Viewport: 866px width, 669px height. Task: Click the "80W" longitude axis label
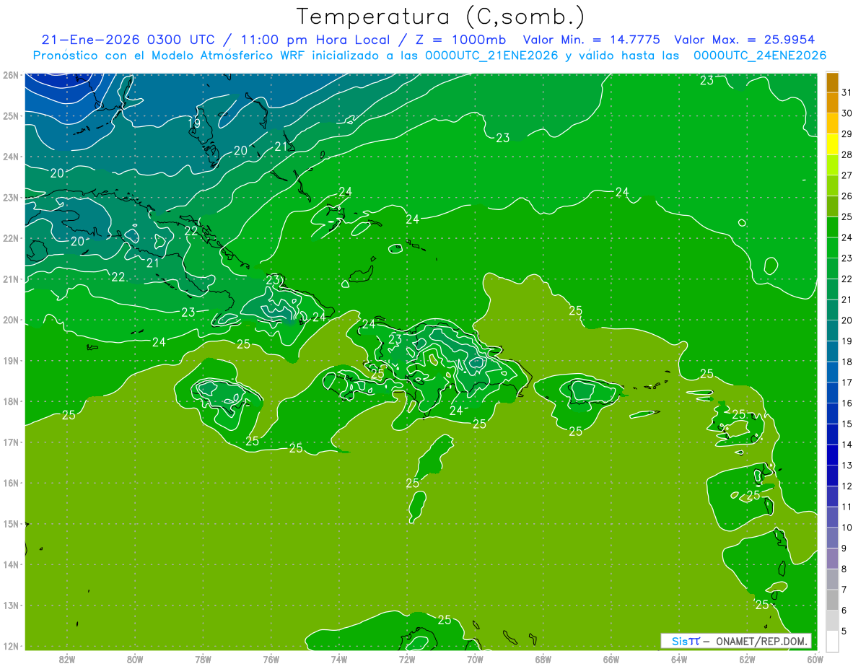[135, 659]
